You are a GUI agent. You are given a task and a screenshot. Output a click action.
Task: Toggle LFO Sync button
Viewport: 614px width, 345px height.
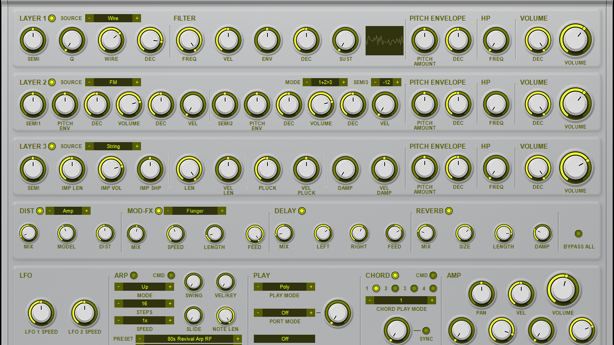(x=426, y=331)
